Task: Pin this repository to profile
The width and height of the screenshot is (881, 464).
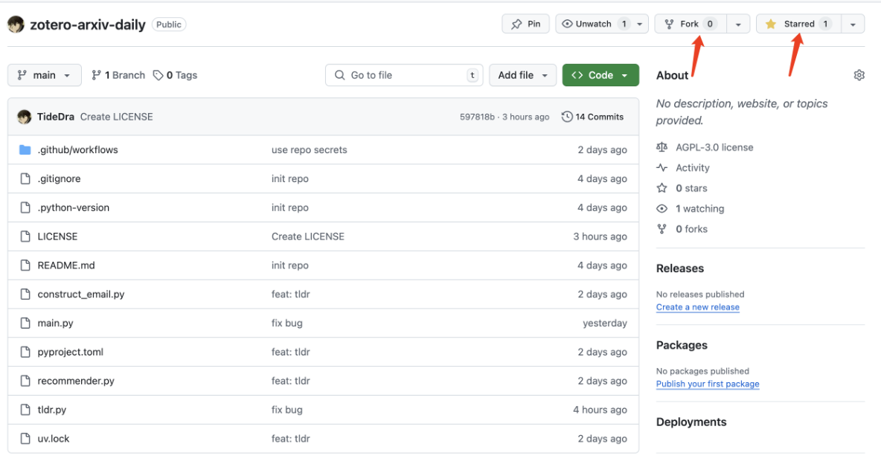Action: (x=526, y=24)
